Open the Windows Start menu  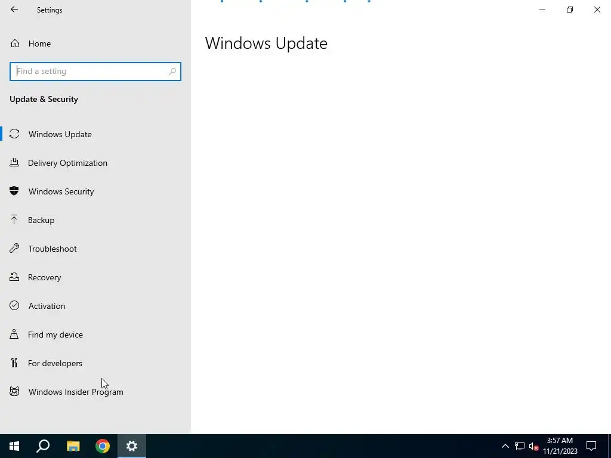pyautogui.click(x=14, y=446)
